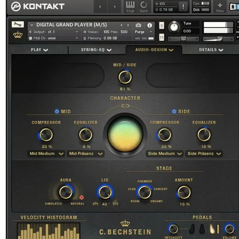Go to previous preset in the top bar
Screen dimensions: 239x239
100,7
